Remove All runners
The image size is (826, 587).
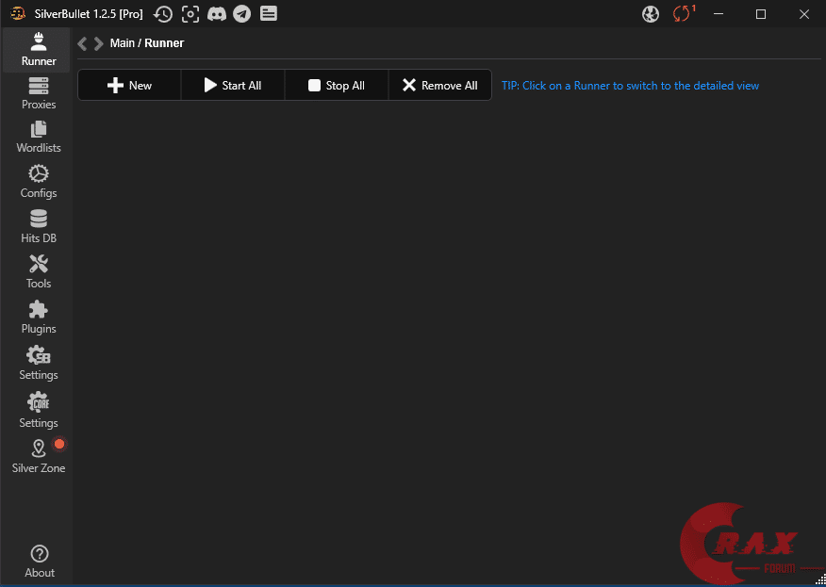(x=439, y=86)
